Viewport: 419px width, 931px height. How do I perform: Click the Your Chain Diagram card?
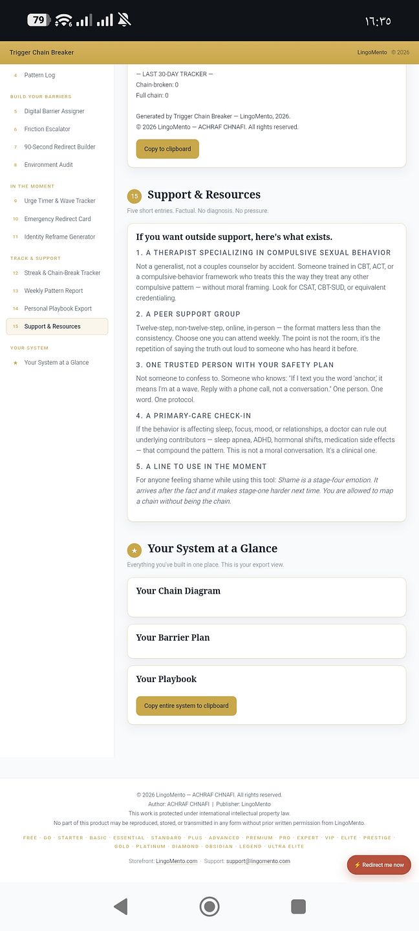tap(266, 597)
